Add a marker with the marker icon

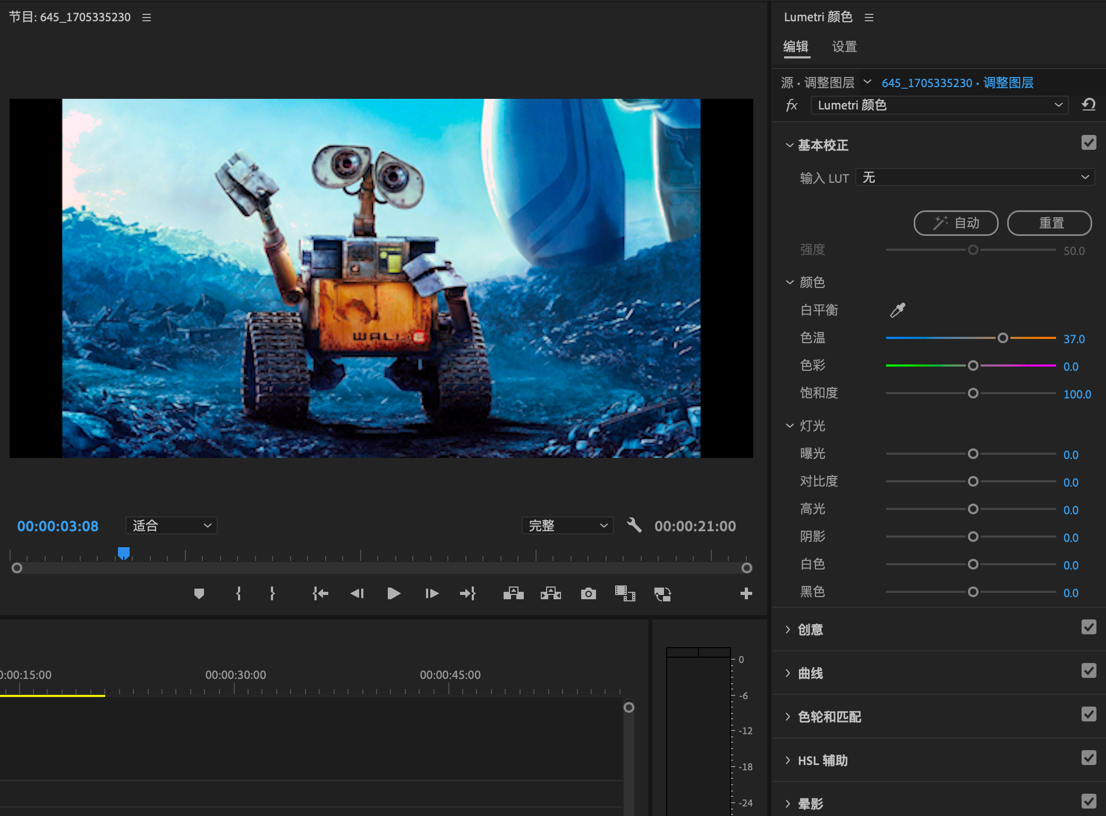(199, 593)
